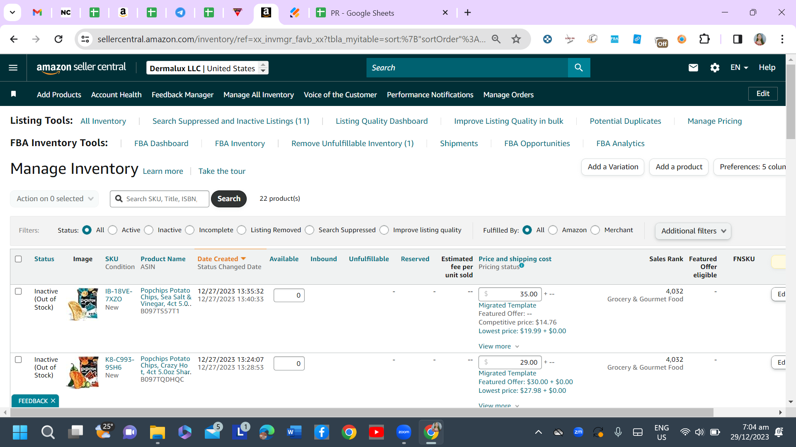The width and height of the screenshot is (796, 447).
Task: Click the horizontal table scrollbar
Action: coord(362,412)
